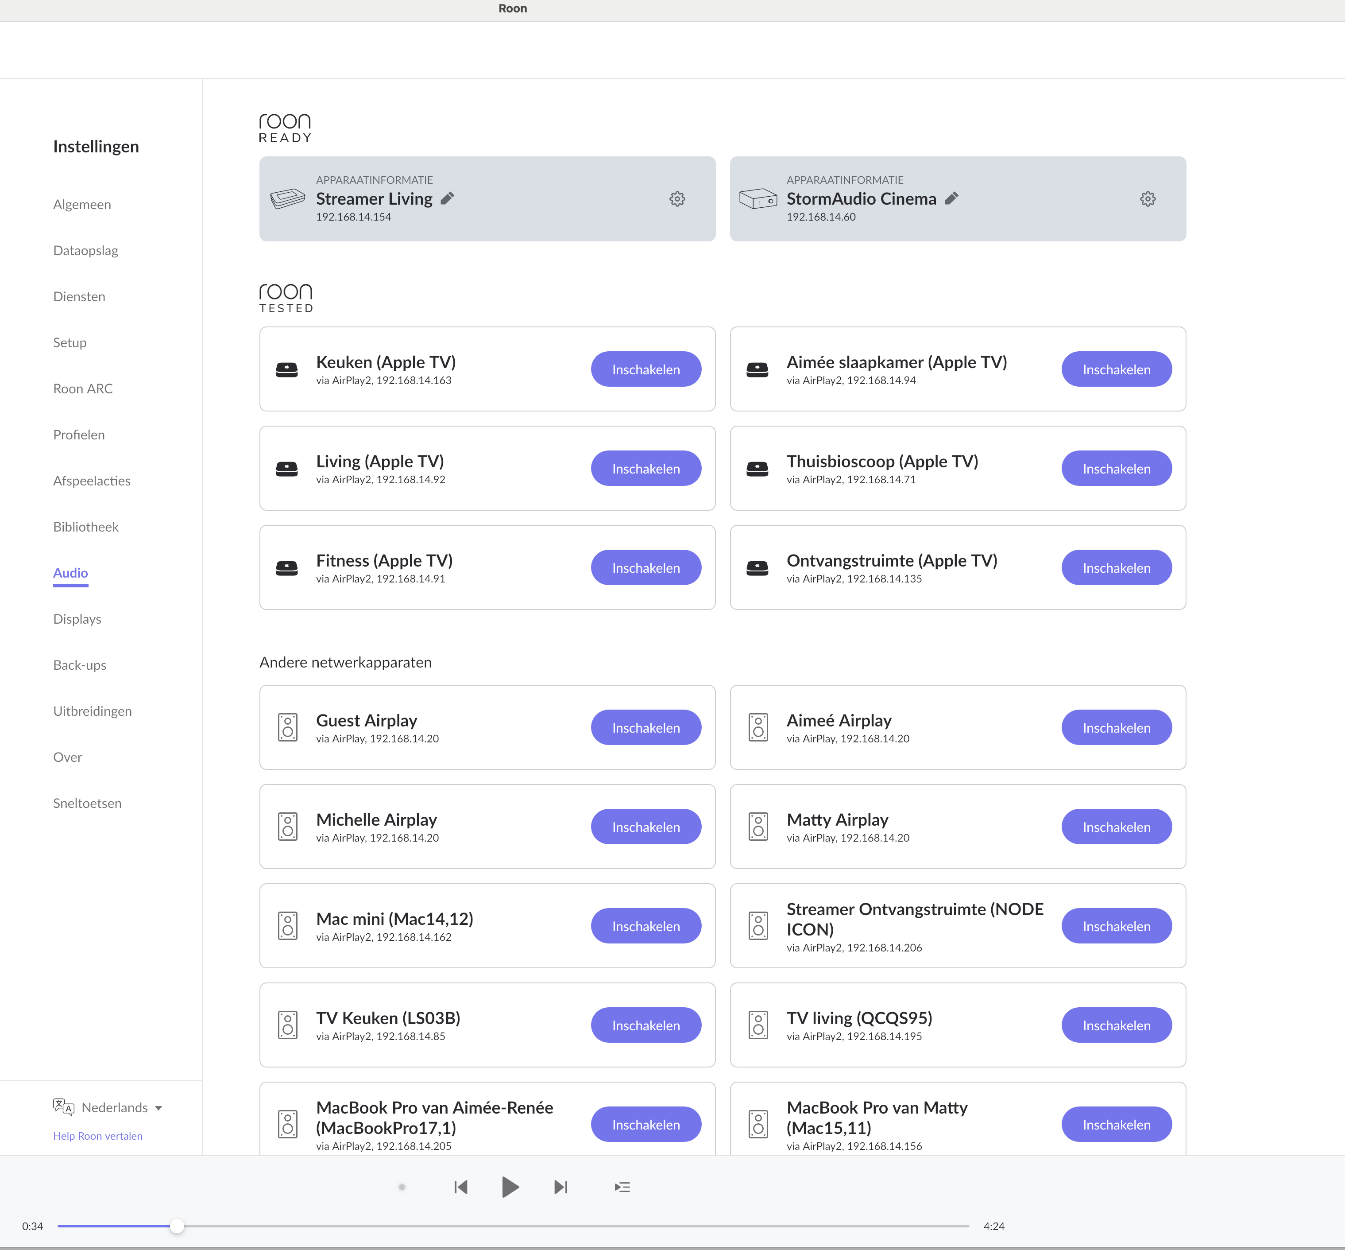This screenshot has width=1345, height=1250.
Task: Click the Apple TV icon for Thuisbioscoop
Action: pyautogui.click(x=758, y=469)
